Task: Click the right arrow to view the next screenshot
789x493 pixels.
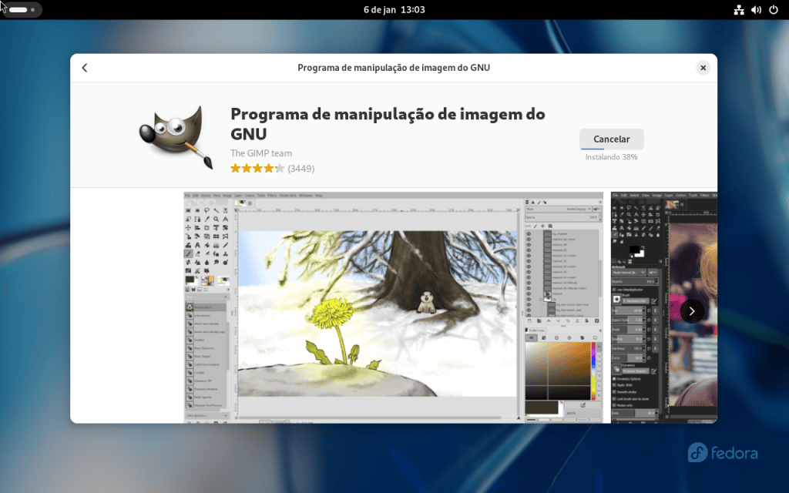Action: (x=692, y=310)
